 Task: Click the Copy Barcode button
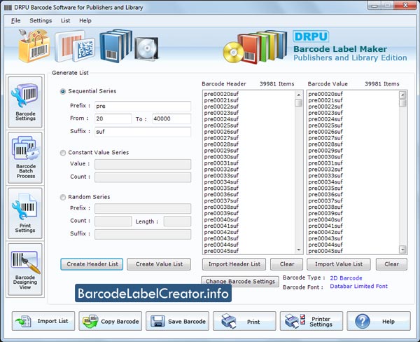111,321
